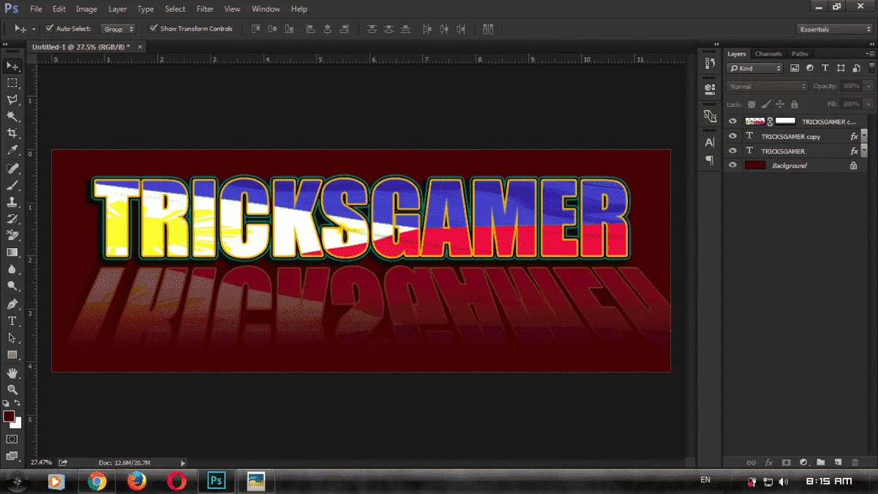Viewport: 878px width, 494px height.
Task: Open the Essentials workspace dropdown
Action: click(834, 29)
